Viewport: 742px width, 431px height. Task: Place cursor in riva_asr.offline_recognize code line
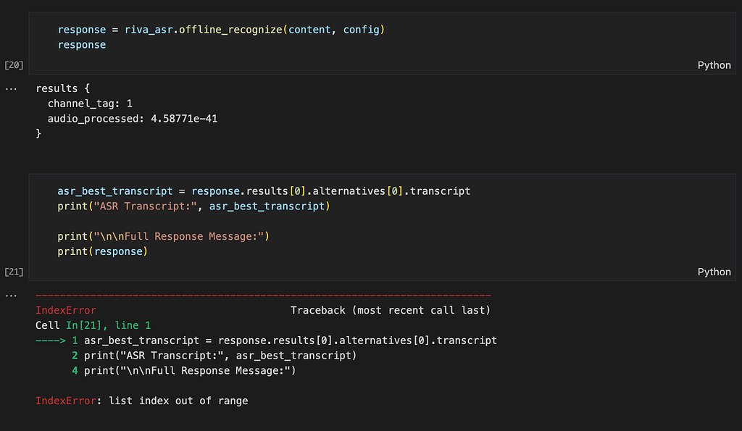[x=221, y=30]
